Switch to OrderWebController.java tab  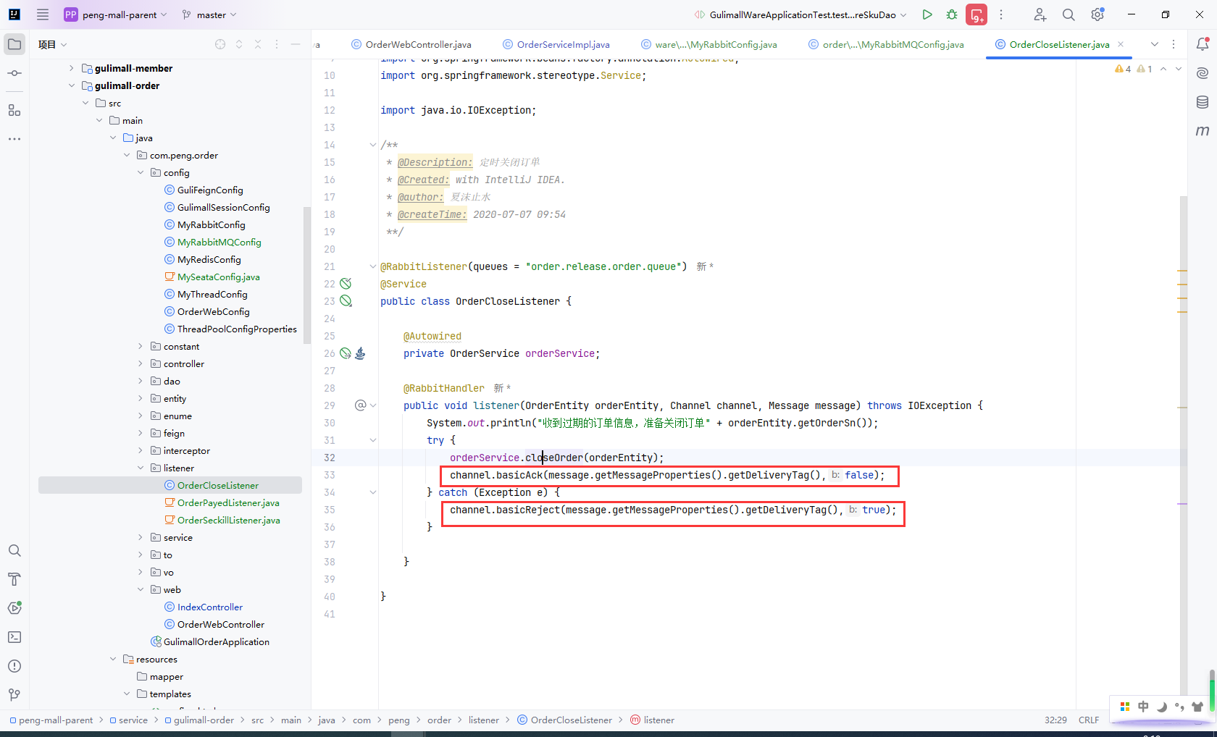click(x=411, y=44)
